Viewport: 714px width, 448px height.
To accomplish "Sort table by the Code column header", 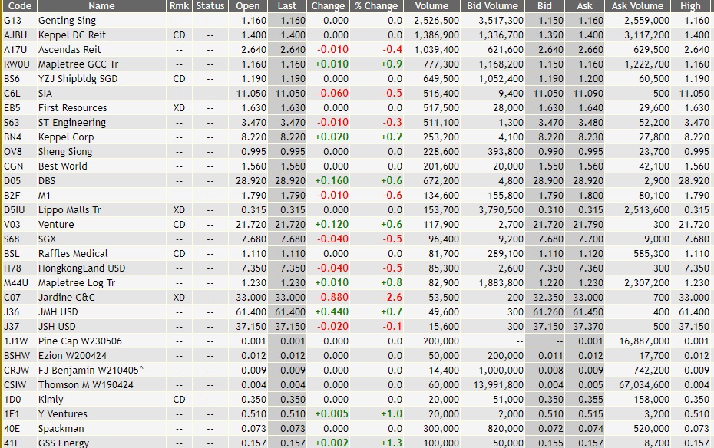I will (20, 6).
